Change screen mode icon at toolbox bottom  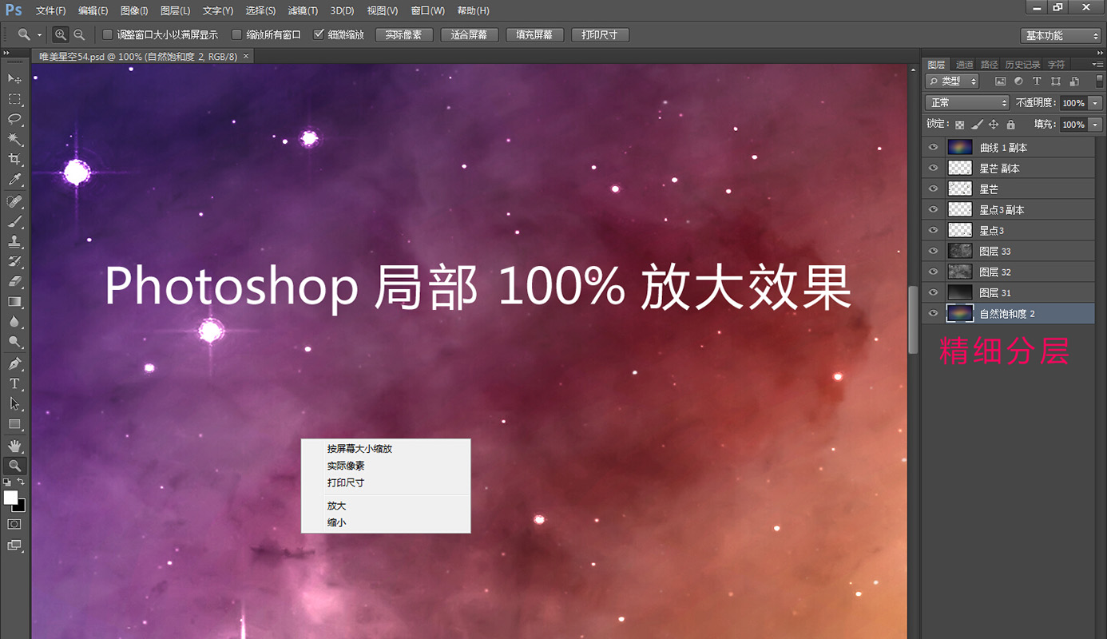(x=14, y=546)
